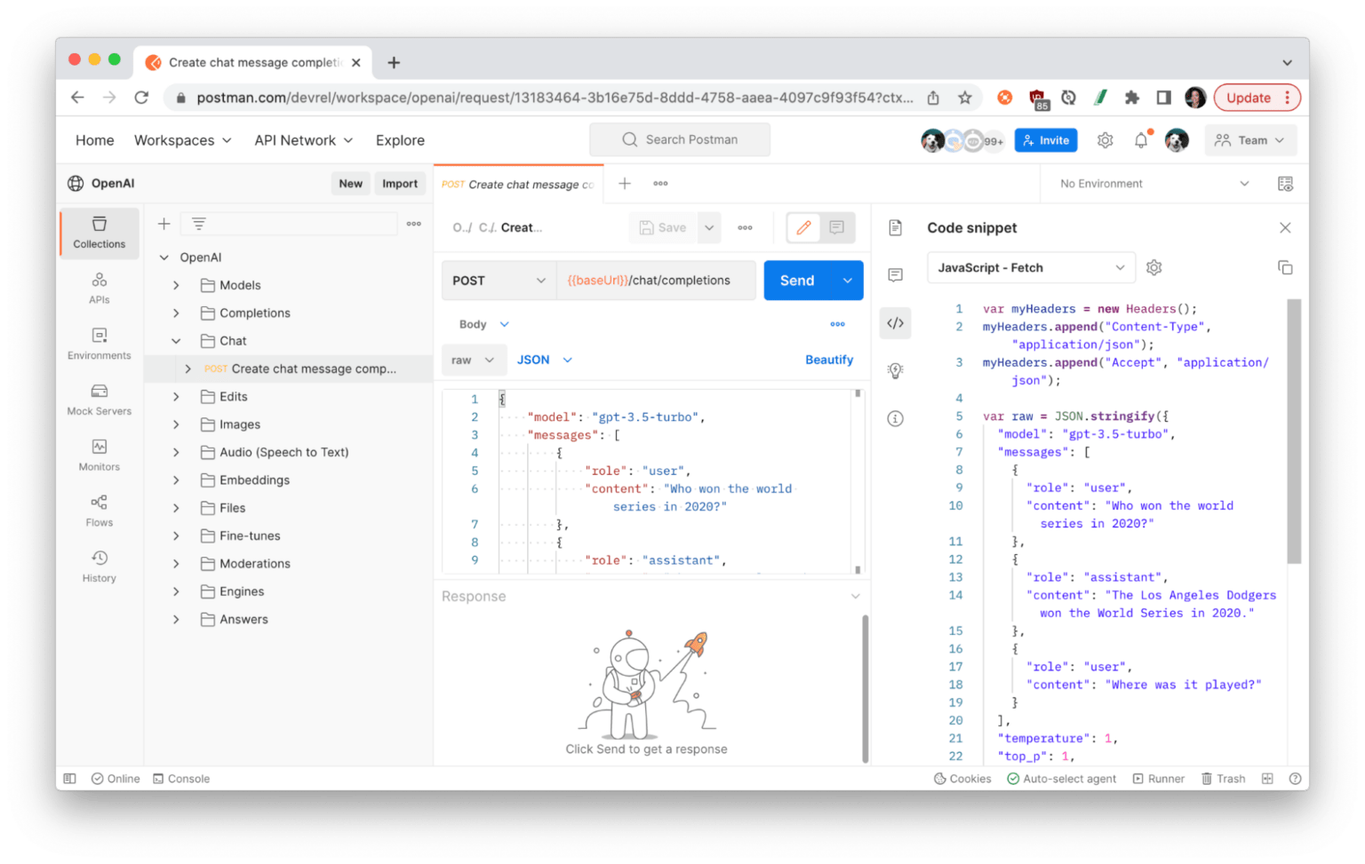Click the Search Postman field
Viewport: 1365px width, 864px height.
pos(679,139)
